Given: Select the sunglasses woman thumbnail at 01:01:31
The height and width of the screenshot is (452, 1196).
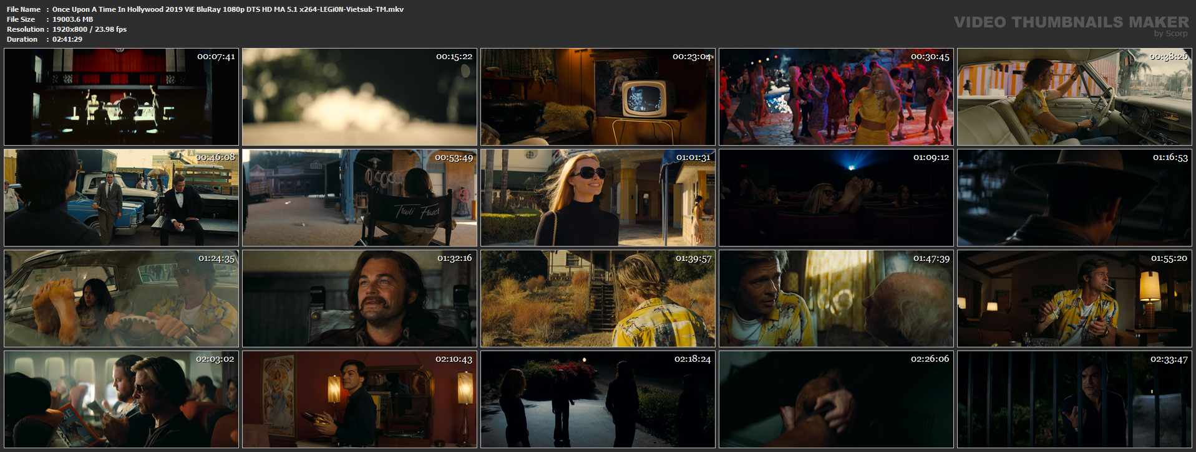Looking at the screenshot, I should click(598, 198).
